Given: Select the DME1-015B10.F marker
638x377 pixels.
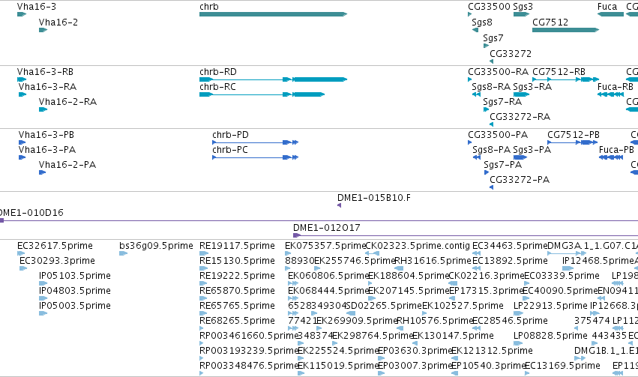Looking at the screenshot, I should pyautogui.click(x=340, y=205).
